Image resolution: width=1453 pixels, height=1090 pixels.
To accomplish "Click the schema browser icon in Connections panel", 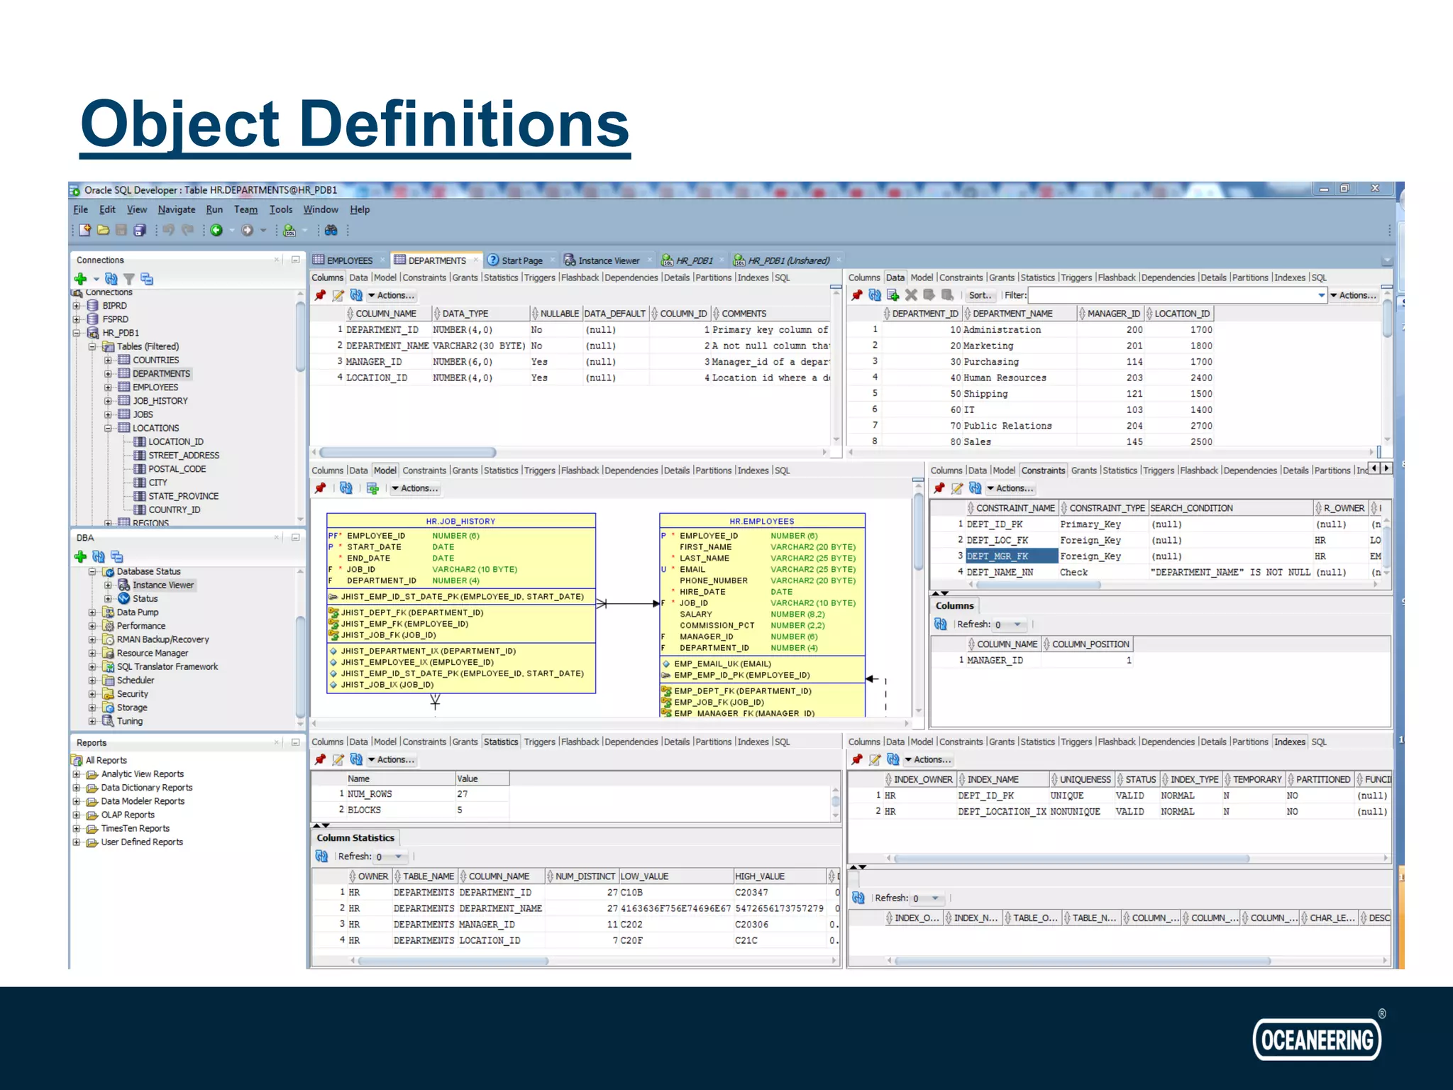I will [x=147, y=279].
